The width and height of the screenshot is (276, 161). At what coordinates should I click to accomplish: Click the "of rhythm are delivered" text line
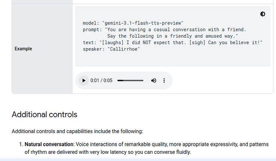[x=108, y=152]
